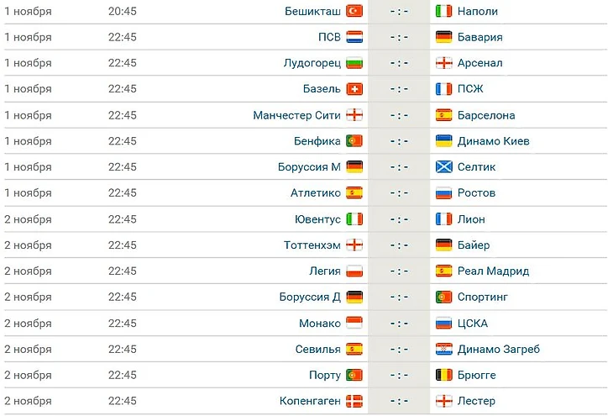Open the Реал Мадрид team link
613x416 pixels.
tap(493, 271)
